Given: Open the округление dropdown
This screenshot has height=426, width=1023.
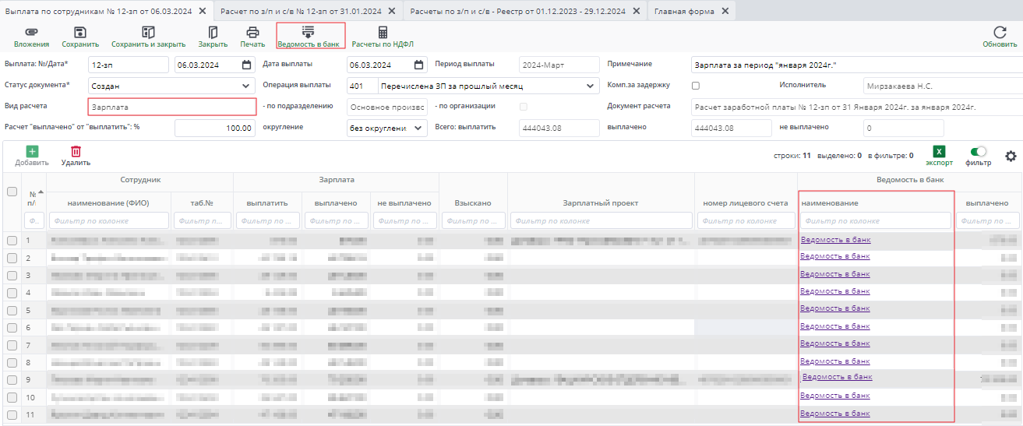Looking at the screenshot, I should point(418,129).
